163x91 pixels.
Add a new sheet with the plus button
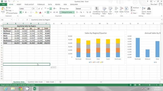click(60, 82)
